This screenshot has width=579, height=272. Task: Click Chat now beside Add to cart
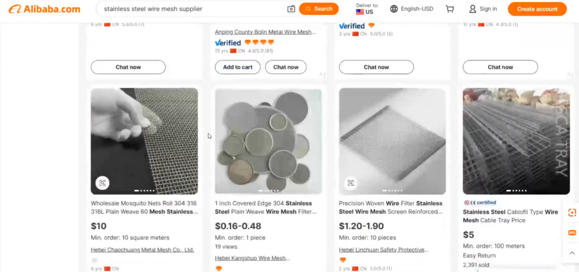tap(285, 67)
